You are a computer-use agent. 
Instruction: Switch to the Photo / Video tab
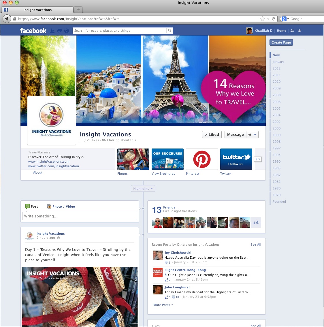pos(61,206)
